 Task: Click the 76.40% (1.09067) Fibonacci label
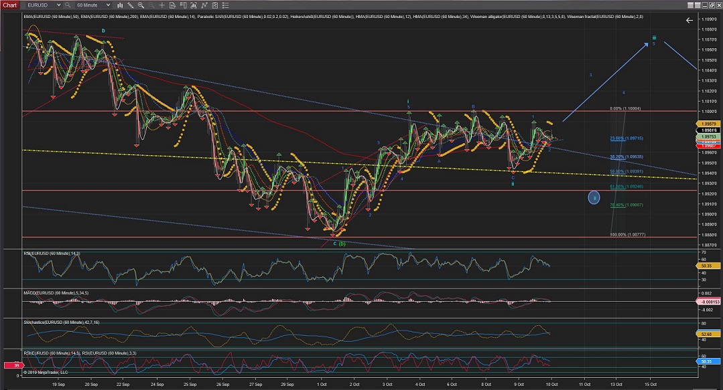point(626,205)
